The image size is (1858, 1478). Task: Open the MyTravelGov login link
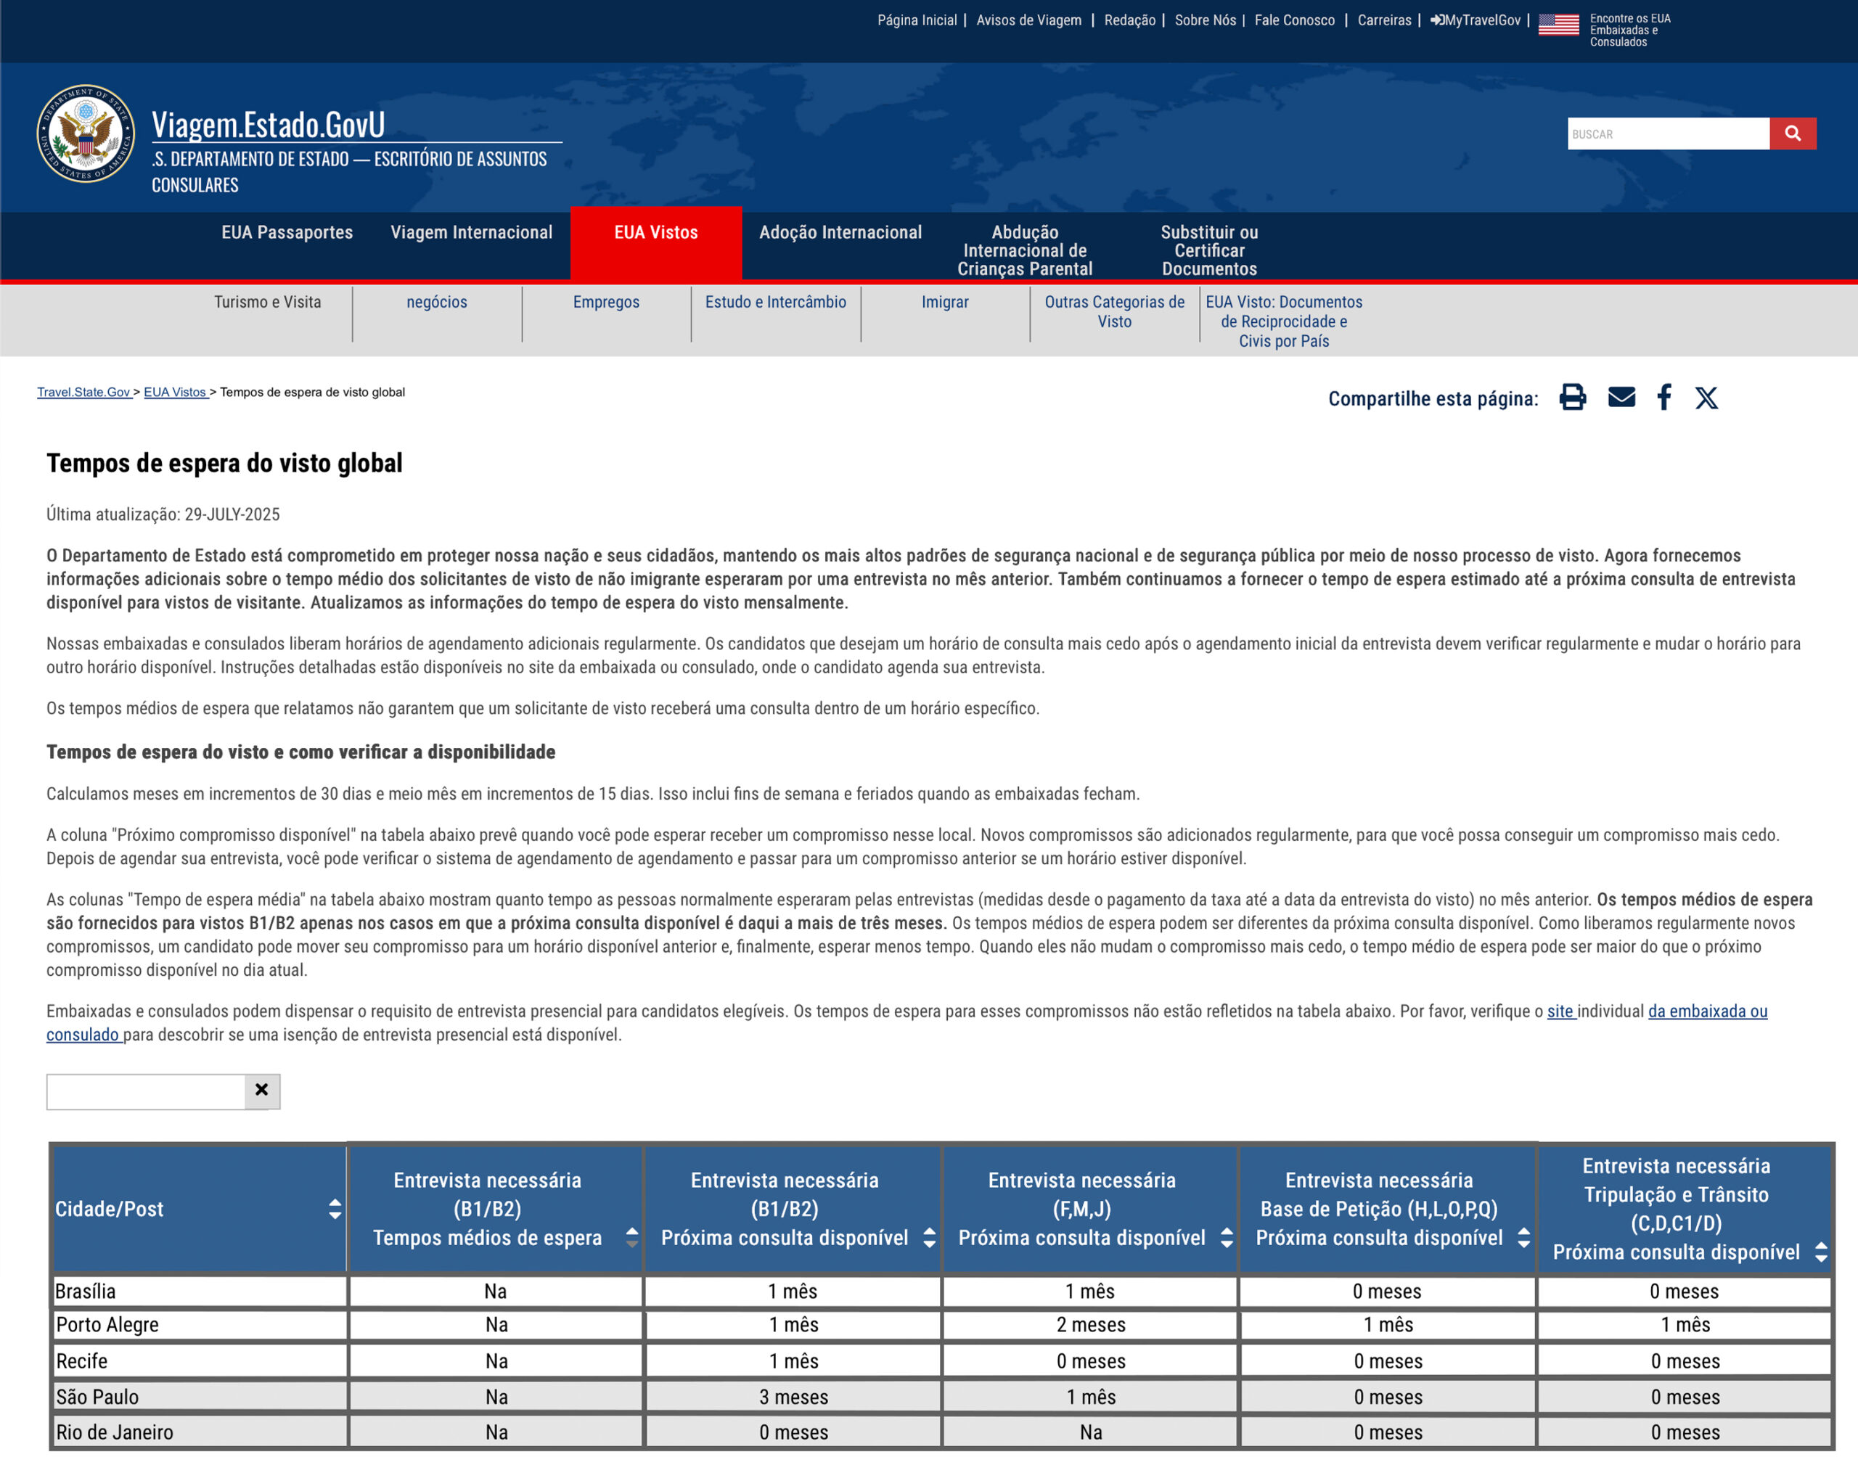pyautogui.click(x=1476, y=20)
